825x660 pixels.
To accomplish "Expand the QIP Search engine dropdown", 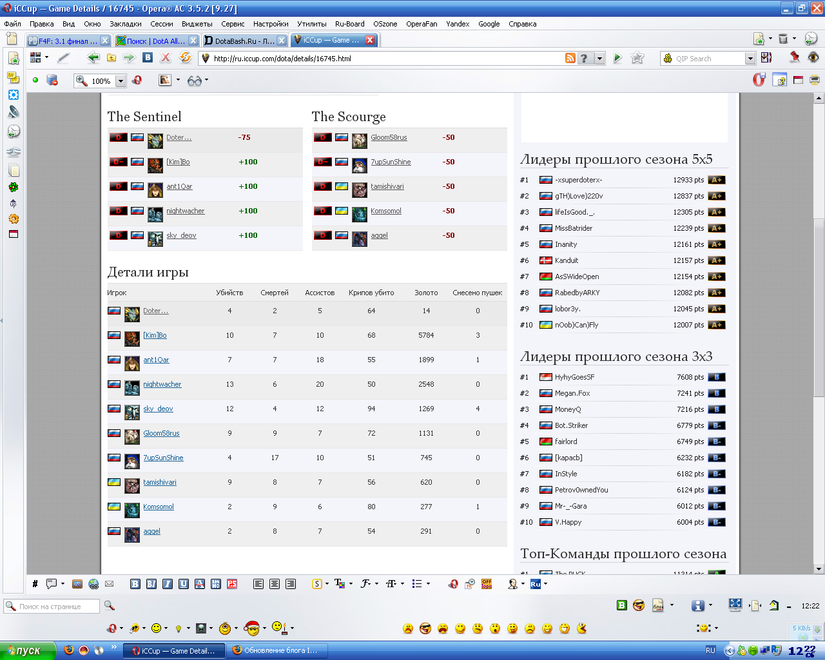I will [x=750, y=59].
